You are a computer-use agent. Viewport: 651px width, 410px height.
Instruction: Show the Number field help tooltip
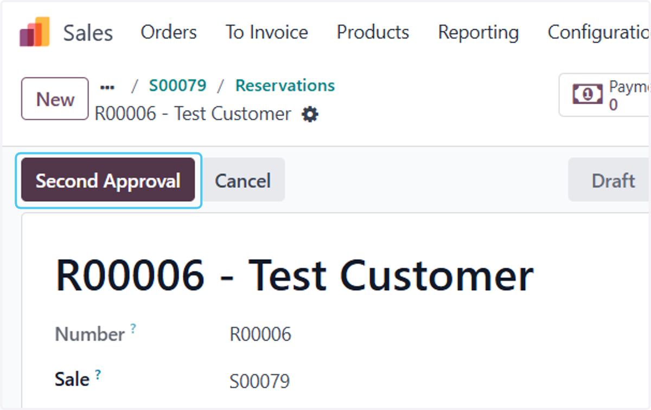133,328
